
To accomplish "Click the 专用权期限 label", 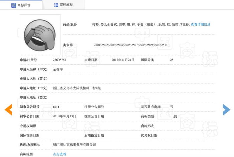I will tap(28, 126).
